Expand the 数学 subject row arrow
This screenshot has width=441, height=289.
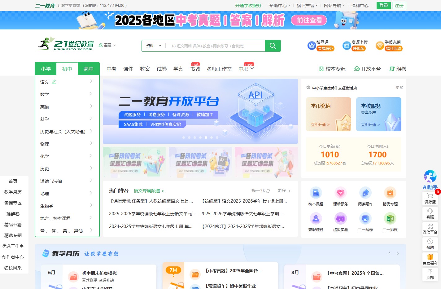tap(91, 94)
